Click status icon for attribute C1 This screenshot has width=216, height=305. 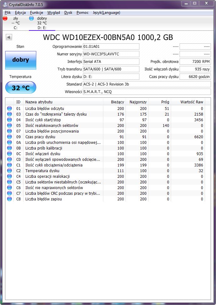[x=9, y=165]
